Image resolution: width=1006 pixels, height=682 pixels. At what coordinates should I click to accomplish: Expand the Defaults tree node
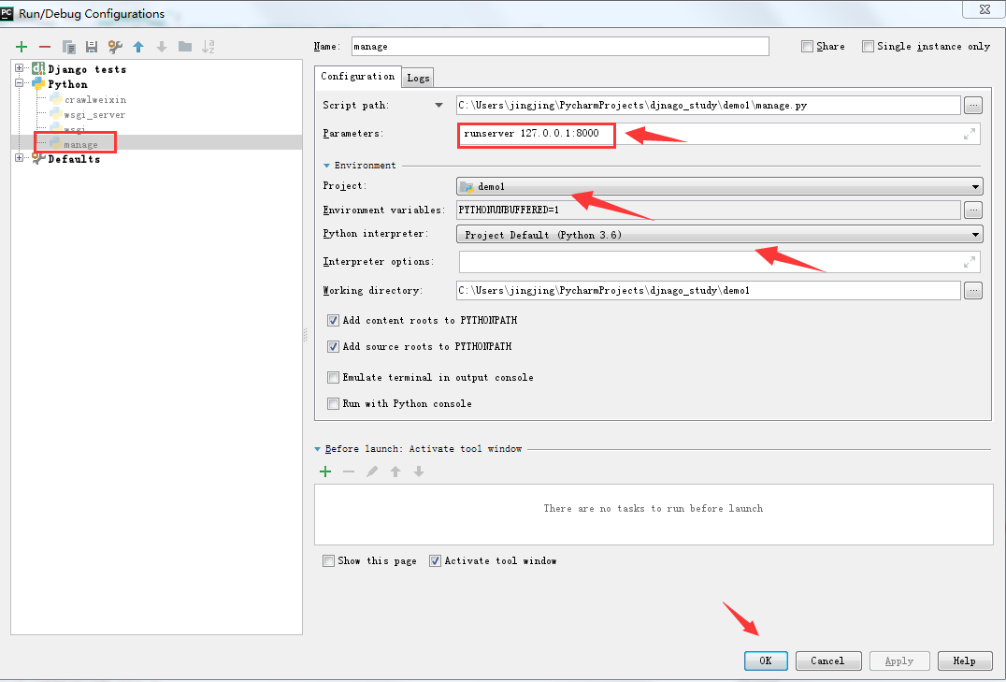[20, 158]
